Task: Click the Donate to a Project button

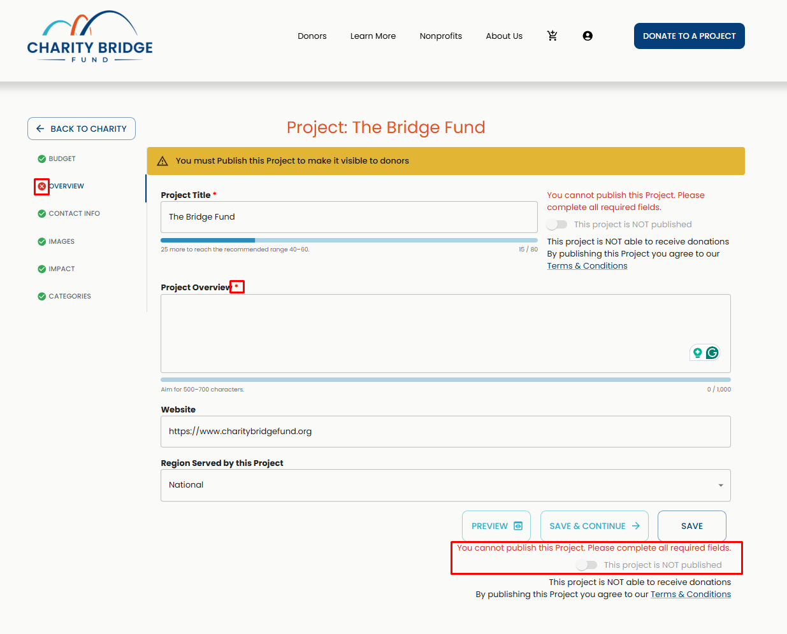Action: tap(690, 36)
